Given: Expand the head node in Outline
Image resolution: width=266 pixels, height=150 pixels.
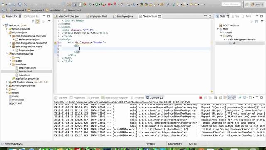Looking at the screenshot, I should tap(221, 32).
